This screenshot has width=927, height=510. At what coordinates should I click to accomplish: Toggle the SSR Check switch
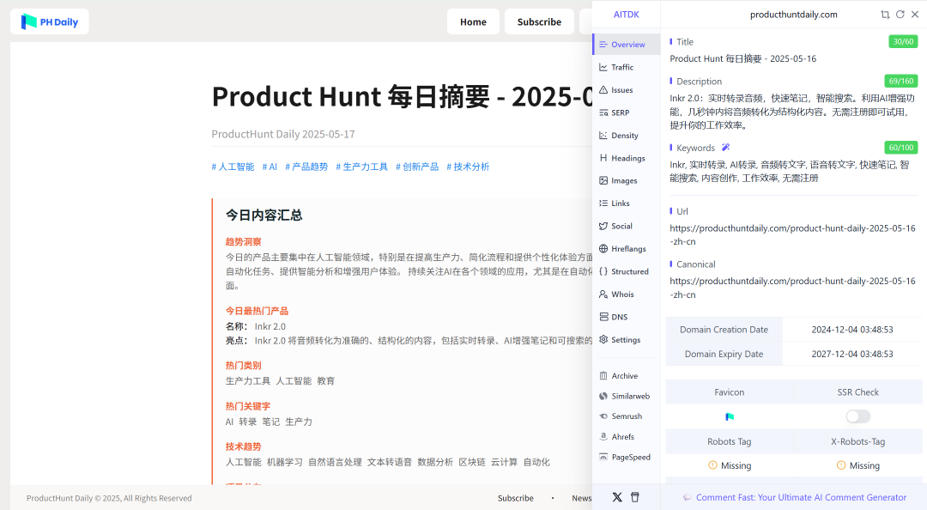coord(857,416)
